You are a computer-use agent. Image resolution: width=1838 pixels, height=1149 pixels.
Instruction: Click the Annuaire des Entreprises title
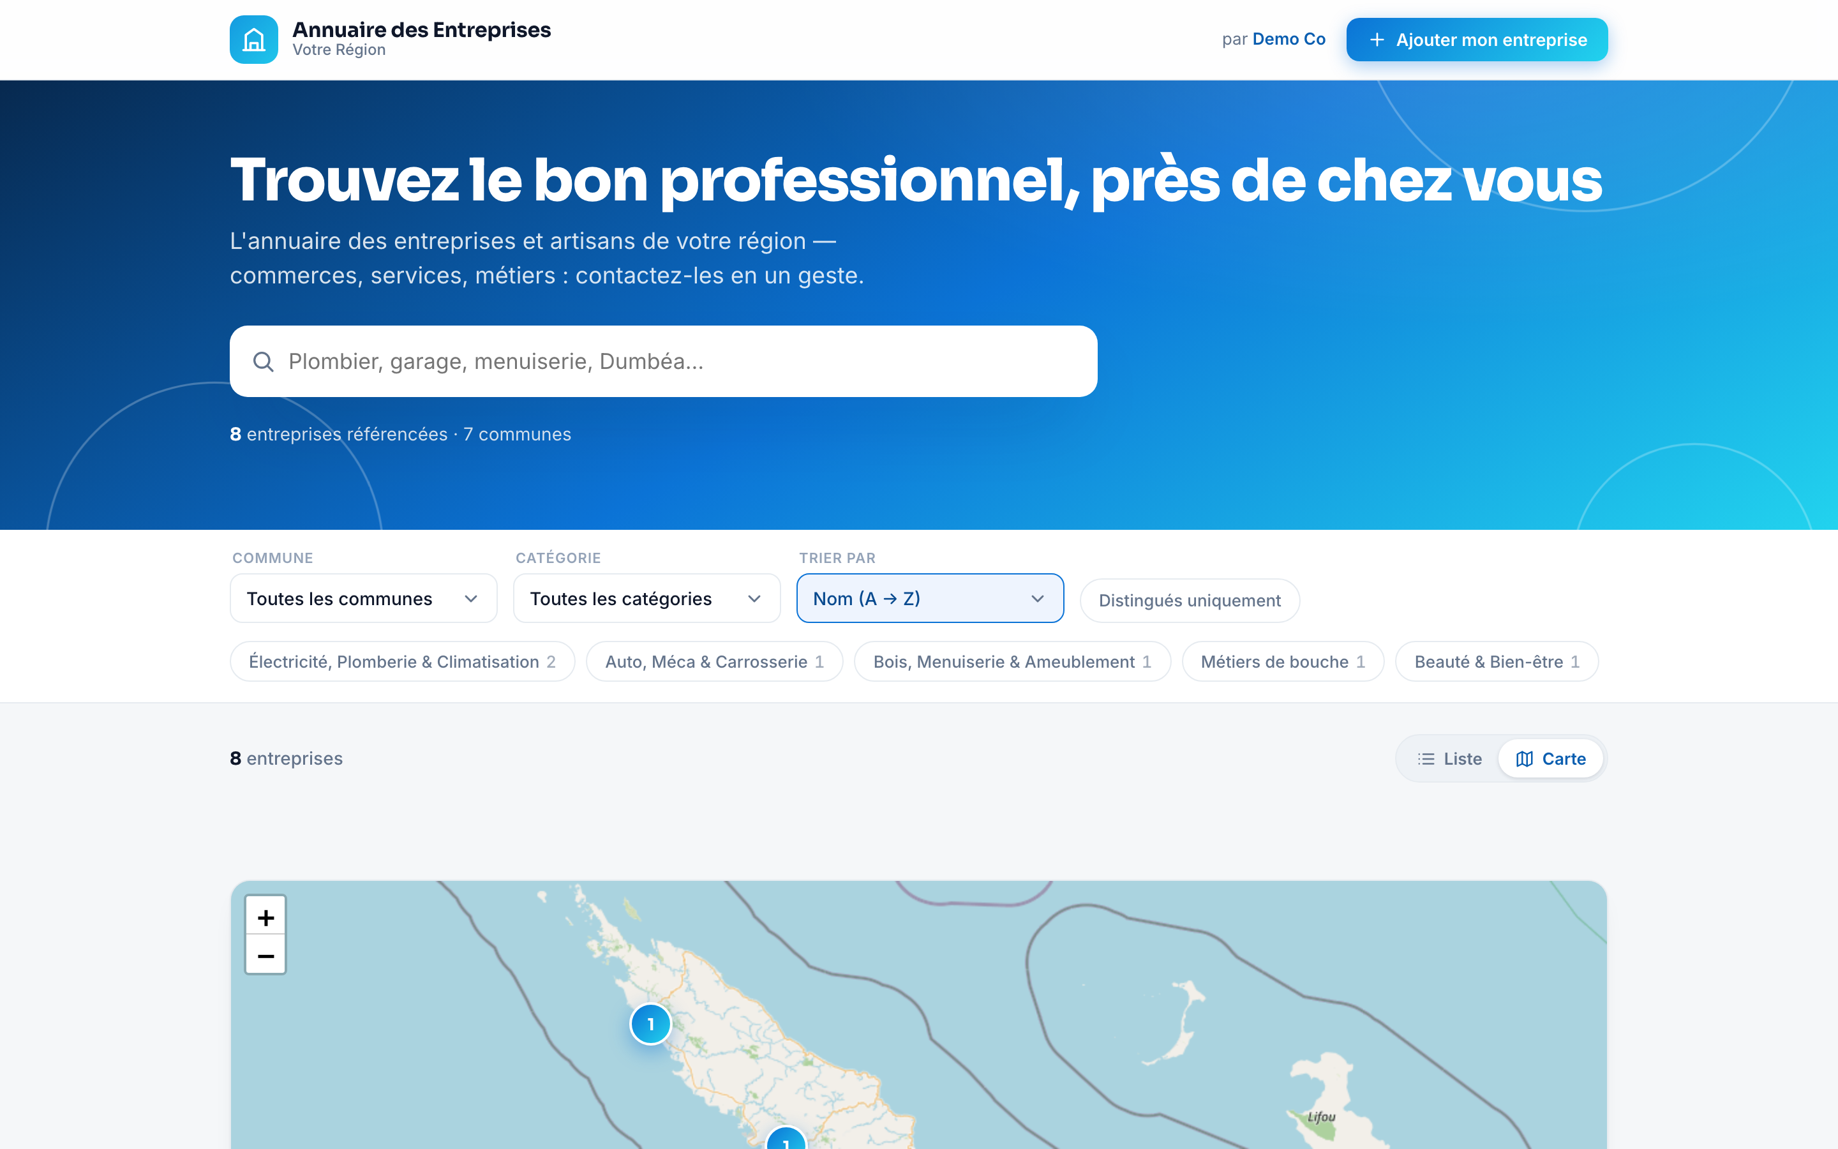(x=421, y=29)
